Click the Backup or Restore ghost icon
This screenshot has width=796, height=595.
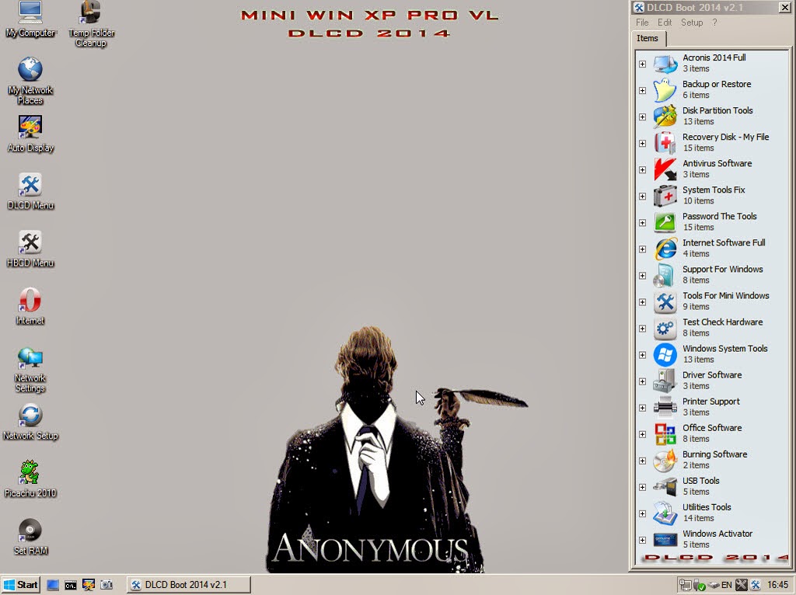(x=665, y=90)
